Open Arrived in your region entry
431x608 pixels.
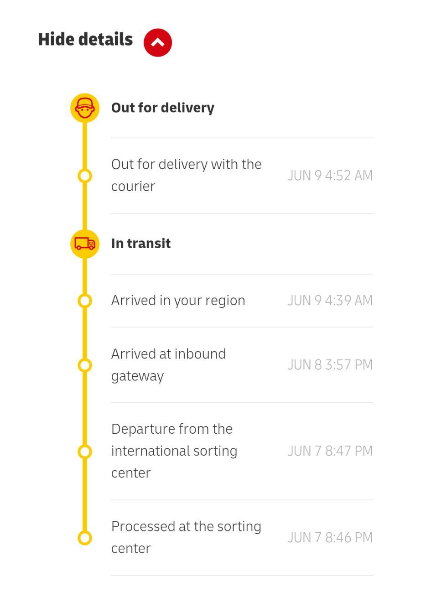click(x=242, y=301)
